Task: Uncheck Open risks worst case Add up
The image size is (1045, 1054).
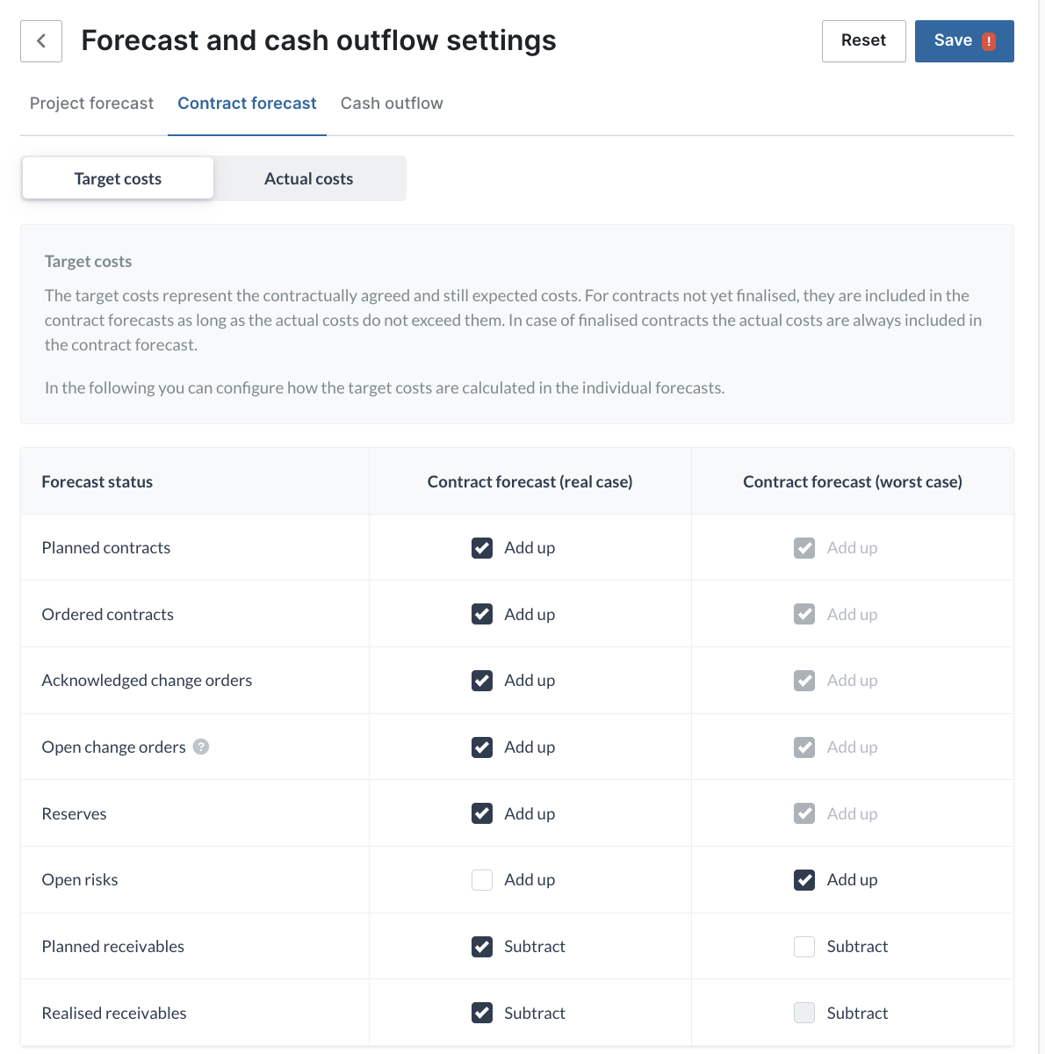Action: click(x=804, y=880)
